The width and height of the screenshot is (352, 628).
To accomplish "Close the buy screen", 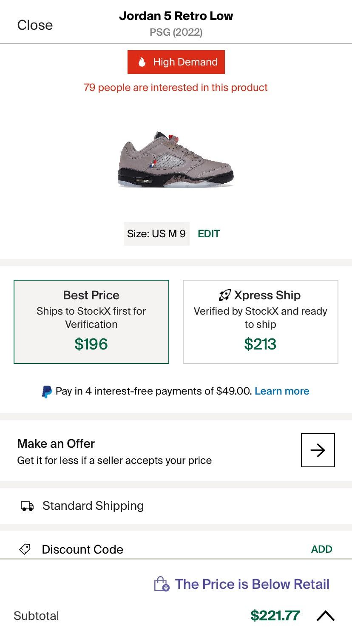I will tap(35, 25).
